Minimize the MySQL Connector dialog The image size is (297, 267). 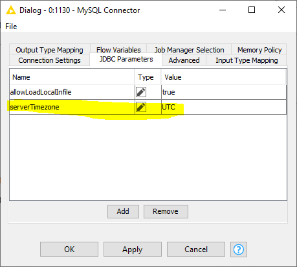223,10
